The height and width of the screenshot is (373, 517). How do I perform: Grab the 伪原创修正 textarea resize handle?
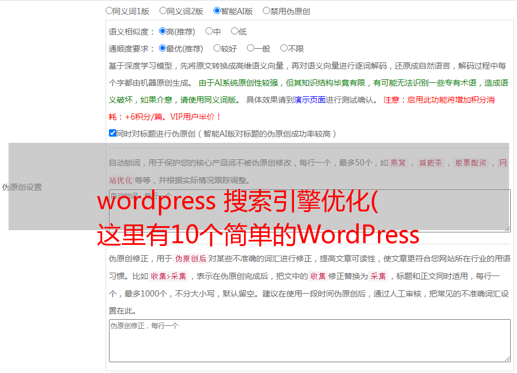click(x=507, y=359)
